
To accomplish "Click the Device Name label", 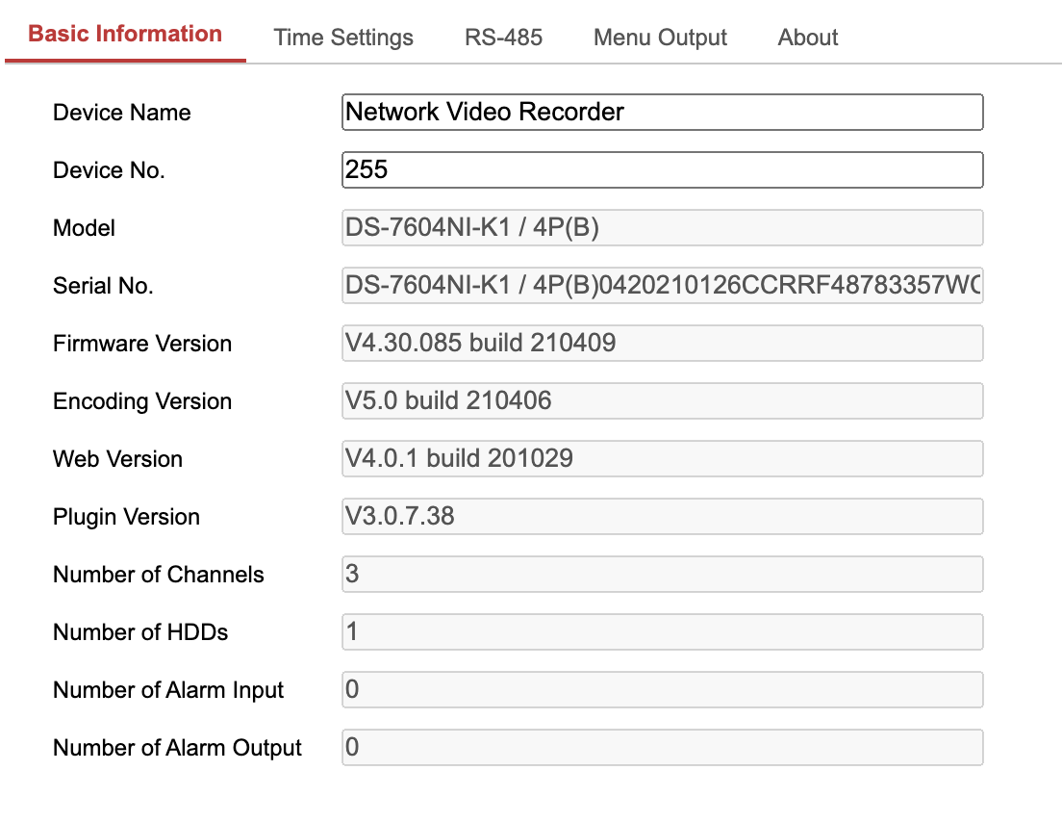I will pyautogui.click(x=121, y=113).
